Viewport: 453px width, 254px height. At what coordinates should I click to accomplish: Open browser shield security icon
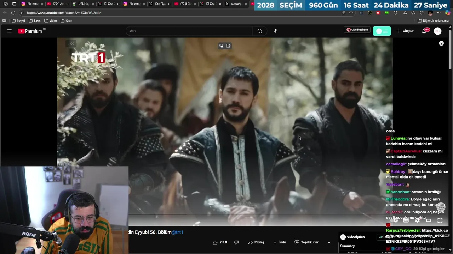coord(422,13)
